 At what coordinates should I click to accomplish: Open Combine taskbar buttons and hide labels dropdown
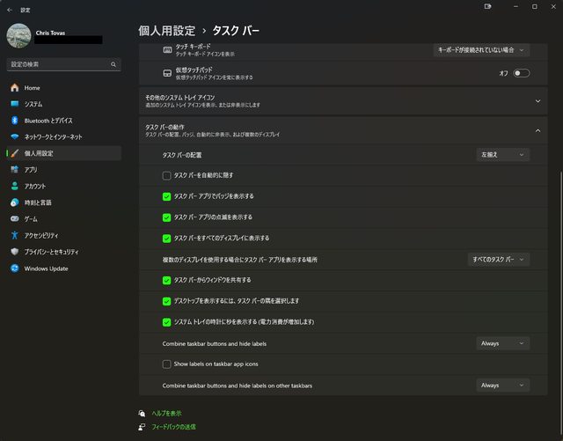[x=503, y=343]
